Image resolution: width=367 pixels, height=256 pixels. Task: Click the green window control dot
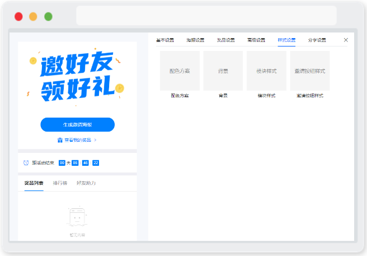[48, 17]
